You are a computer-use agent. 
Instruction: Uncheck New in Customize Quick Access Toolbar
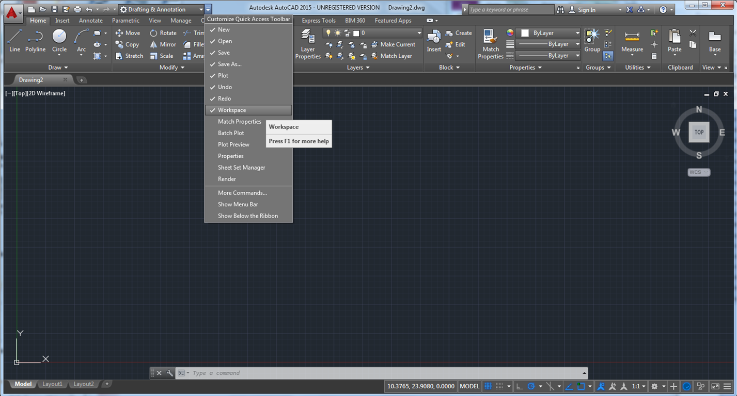pos(248,30)
